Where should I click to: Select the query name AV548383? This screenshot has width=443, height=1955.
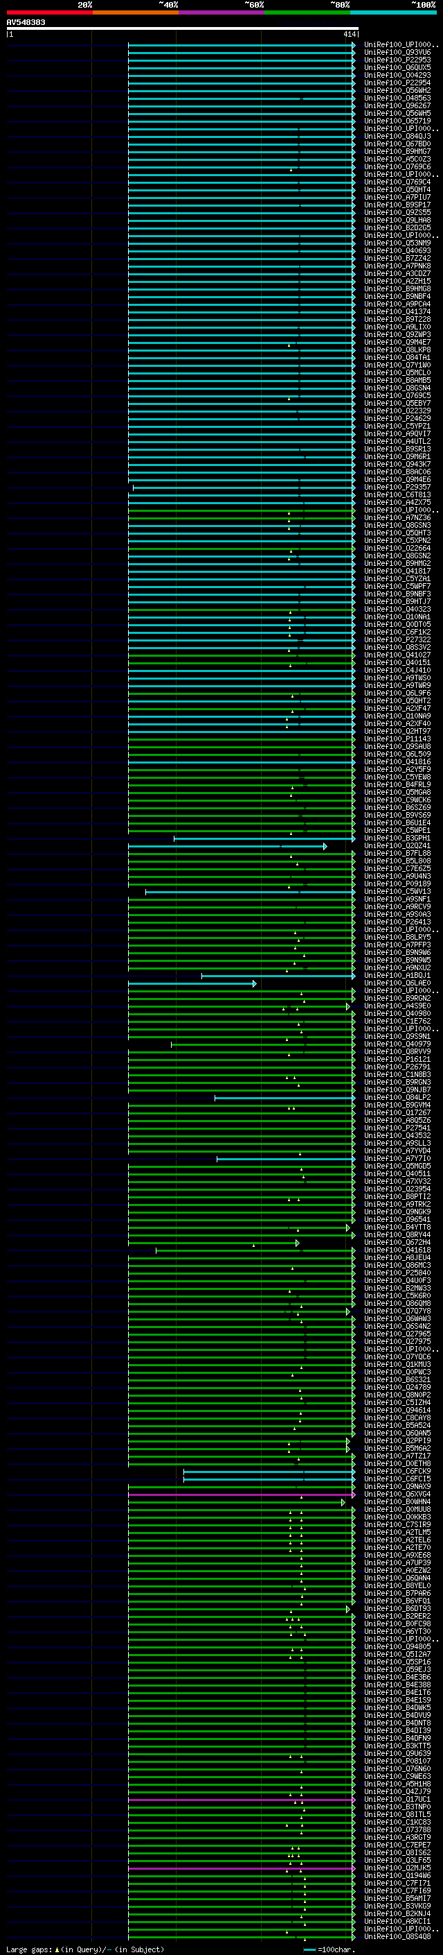coord(26,23)
